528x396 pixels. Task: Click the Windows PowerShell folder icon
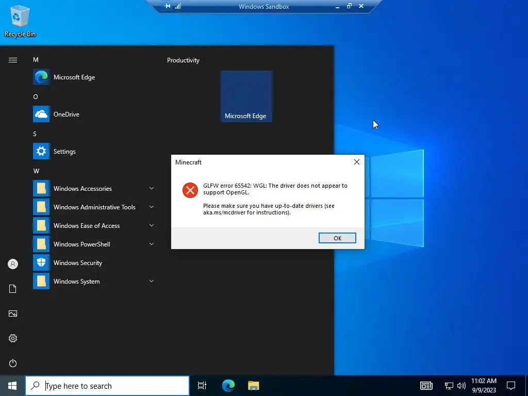pyautogui.click(x=41, y=244)
